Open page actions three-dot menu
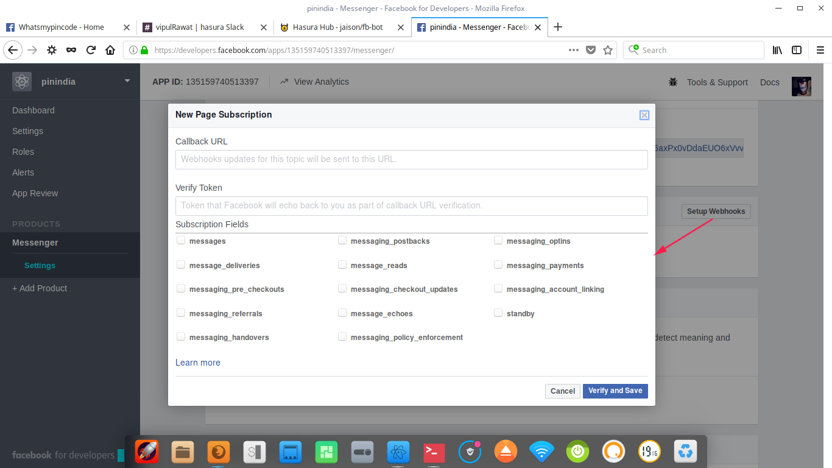The height and width of the screenshot is (468, 832). coord(574,50)
